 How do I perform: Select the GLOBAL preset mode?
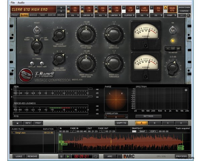(24, 15)
